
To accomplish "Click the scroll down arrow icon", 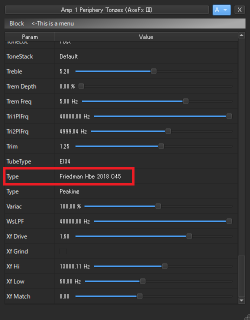I will tap(241, 300).
